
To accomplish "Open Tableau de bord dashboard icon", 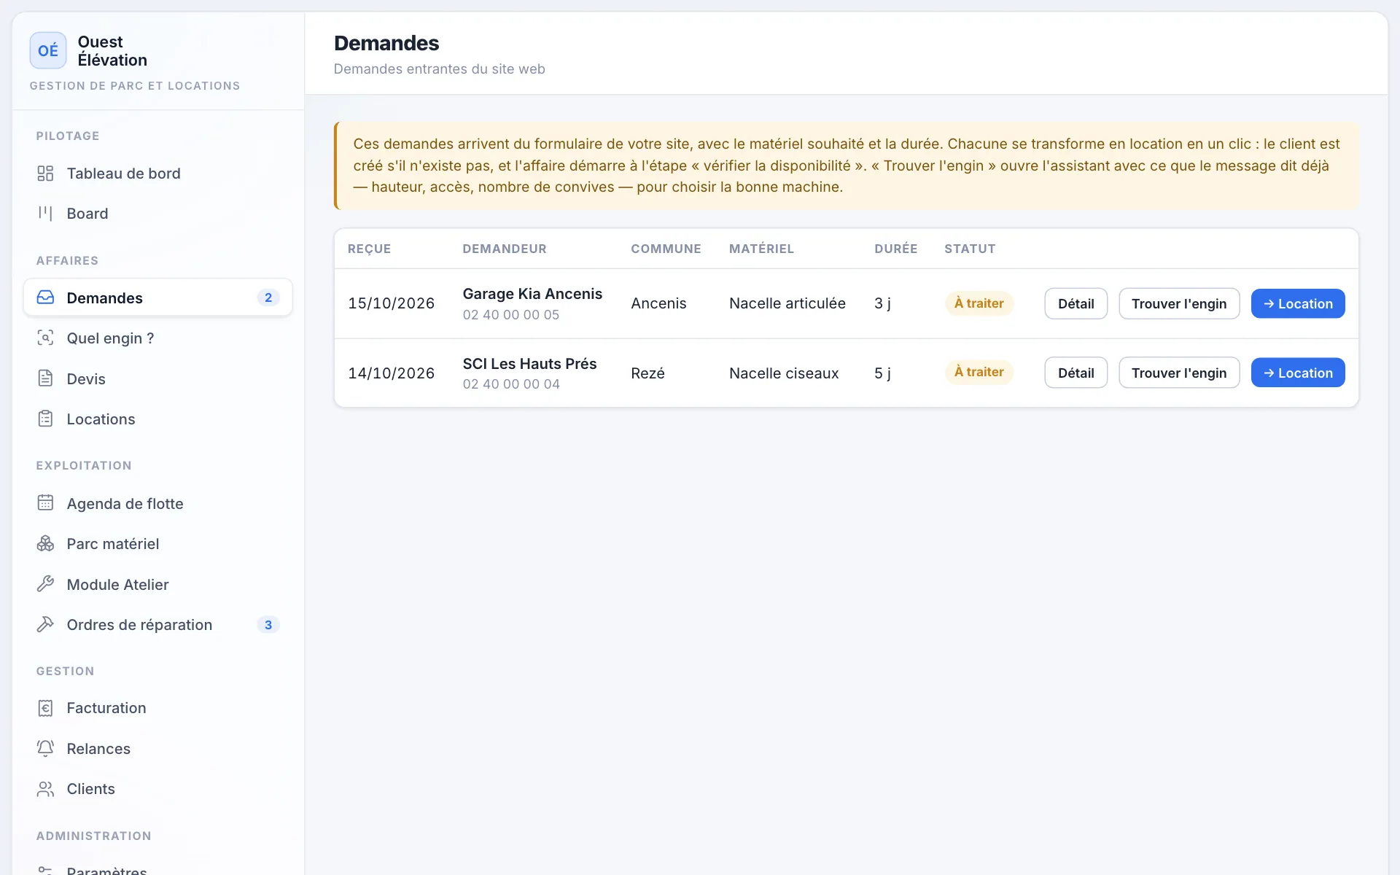I will 45,174.
